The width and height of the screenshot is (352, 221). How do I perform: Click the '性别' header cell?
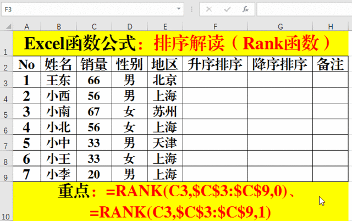130,64
